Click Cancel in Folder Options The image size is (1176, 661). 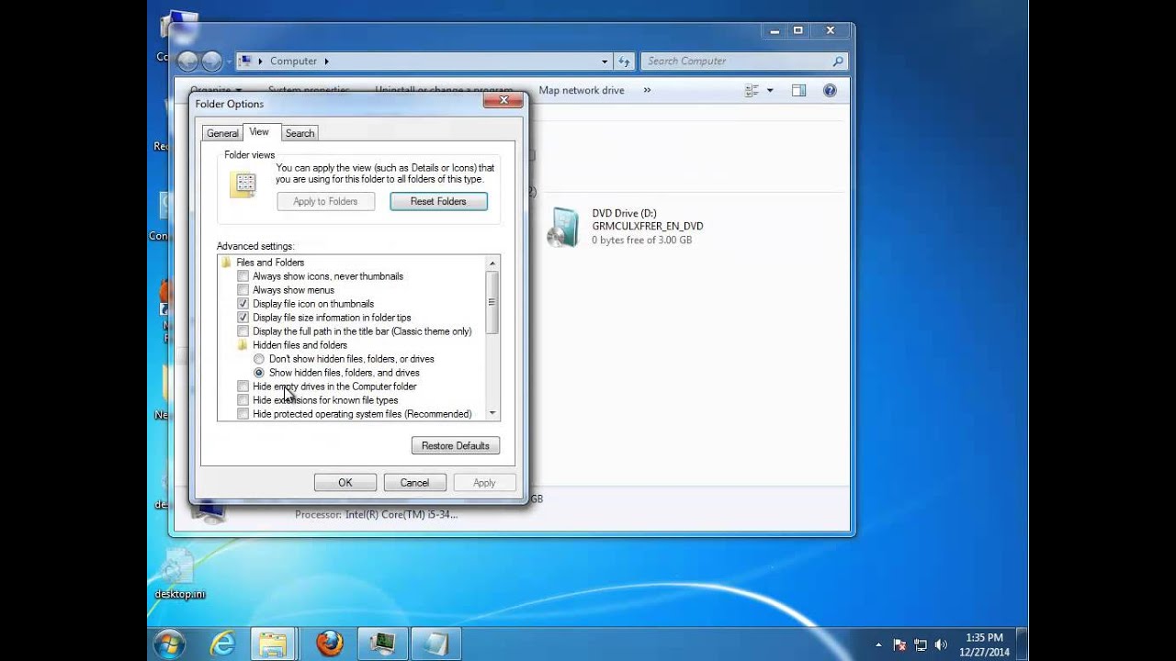point(414,483)
